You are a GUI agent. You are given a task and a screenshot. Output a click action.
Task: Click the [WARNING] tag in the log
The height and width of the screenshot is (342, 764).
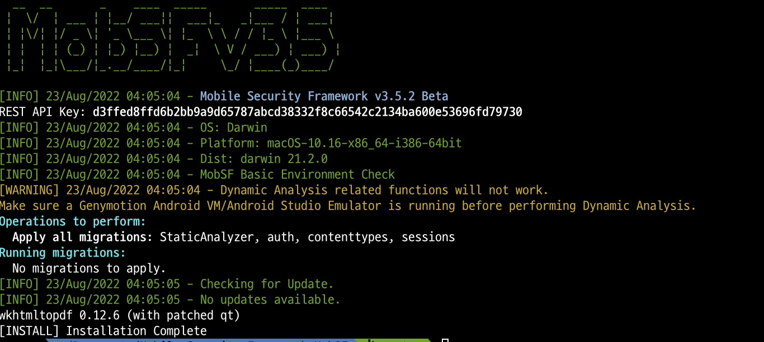pos(30,190)
